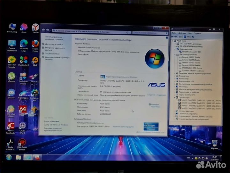The width and height of the screenshot is (230, 173).
Task: Click the RU language indicator in tray
Action: tap(188, 158)
